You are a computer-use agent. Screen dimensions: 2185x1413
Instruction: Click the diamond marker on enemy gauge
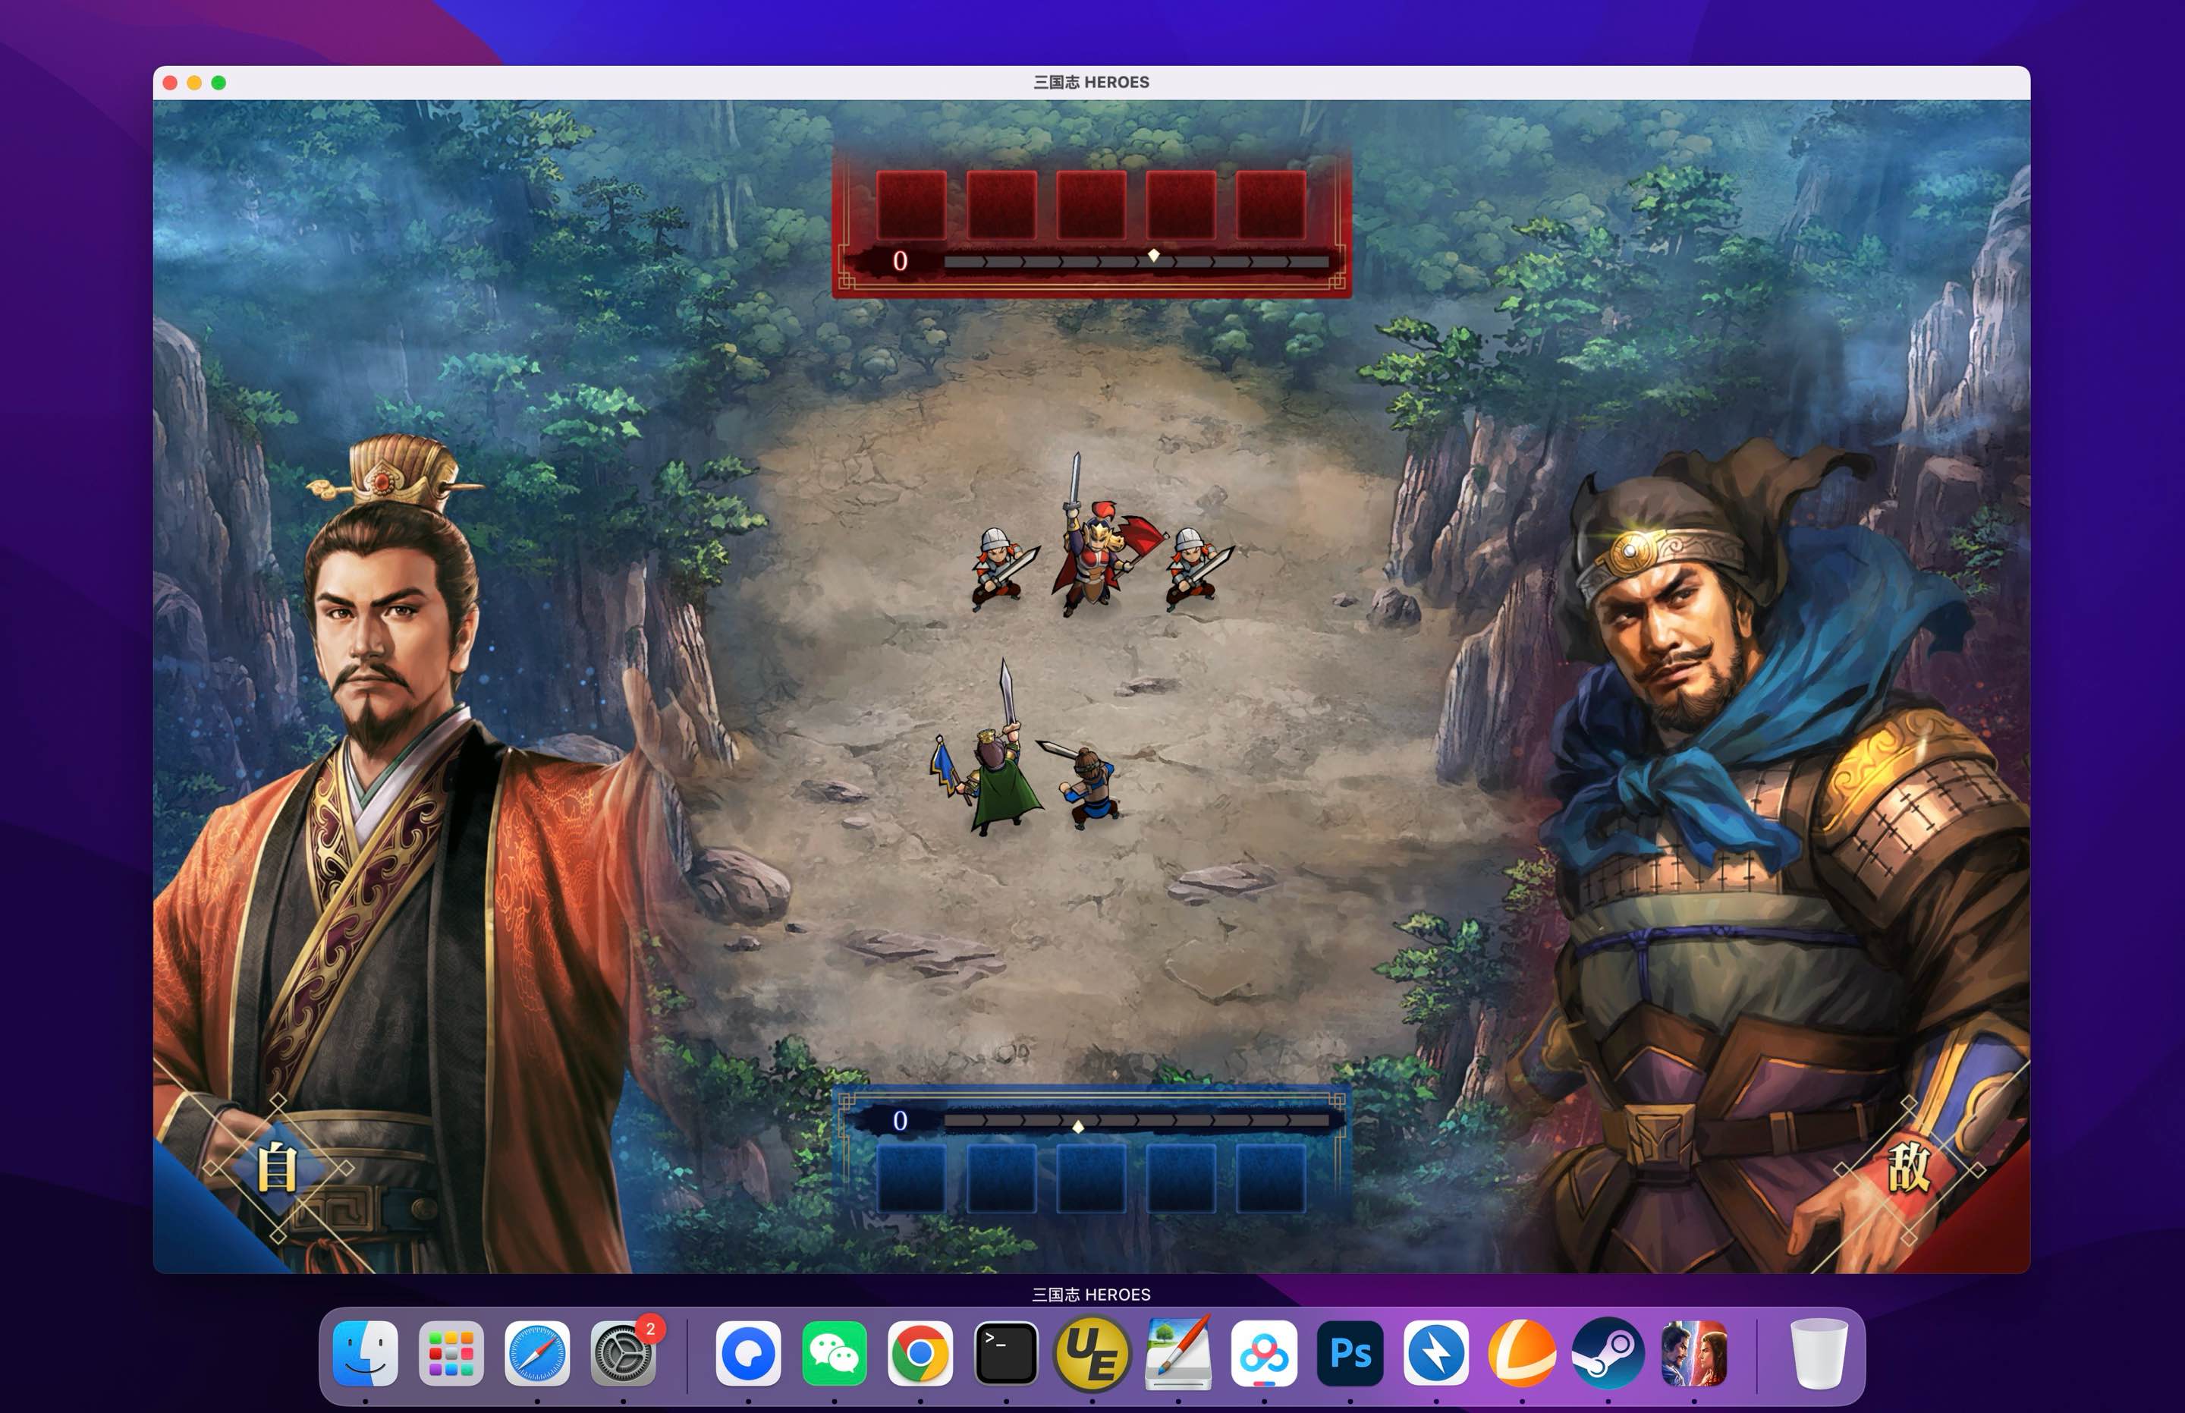pyautogui.click(x=1154, y=255)
